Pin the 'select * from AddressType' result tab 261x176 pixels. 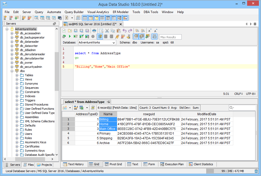coord(108,102)
